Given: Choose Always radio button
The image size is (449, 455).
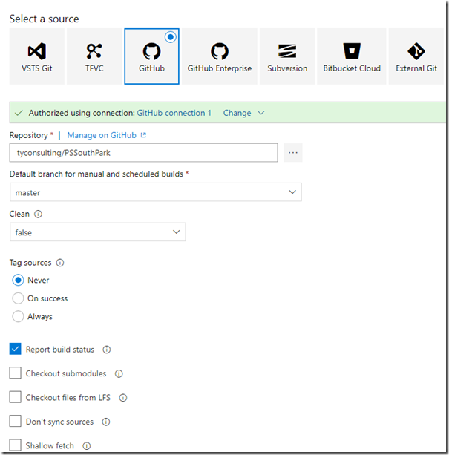Looking at the screenshot, I should (18, 316).
